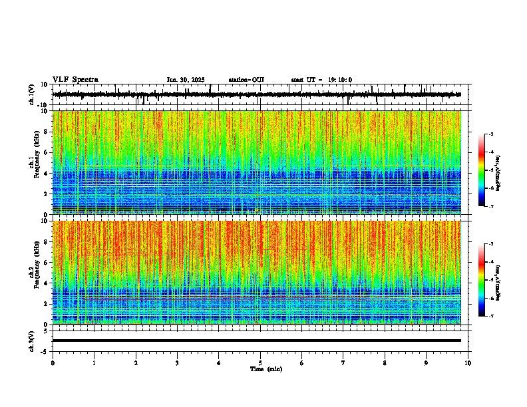Click the "8" kHz tick on ch.1 frequency axis
The height and width of the screenshot is (407, 527).
[x=47, y=132]
